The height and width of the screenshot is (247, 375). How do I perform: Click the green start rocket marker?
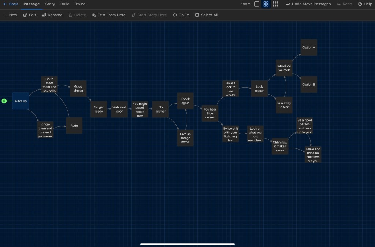click(4, 101)
